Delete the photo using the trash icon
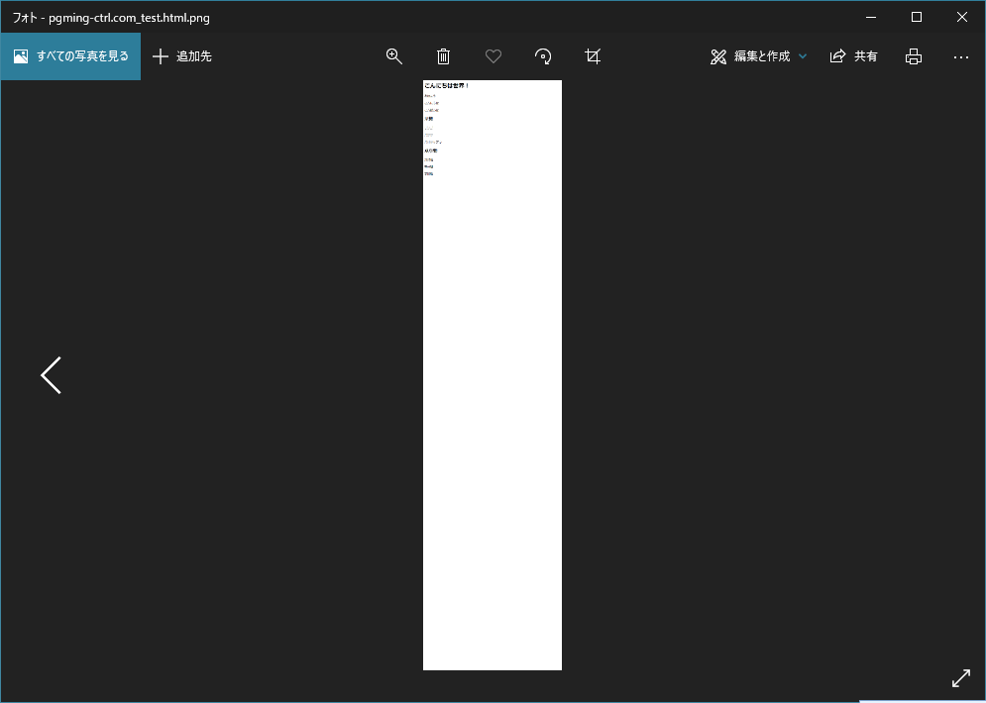 tap(443, 56)
